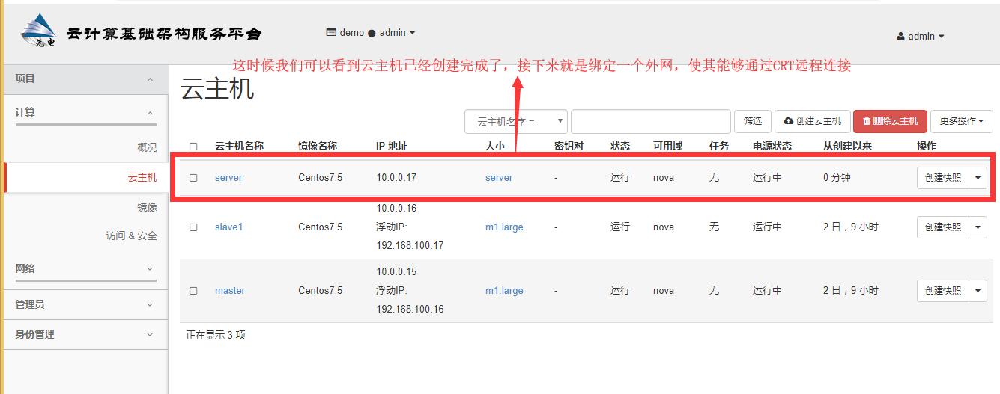Open the admin user menu
The image size is (1000, 394).
click(x=921, y=36)
